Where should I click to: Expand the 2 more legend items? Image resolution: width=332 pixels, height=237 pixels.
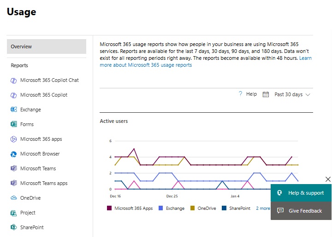pos(263,208)
